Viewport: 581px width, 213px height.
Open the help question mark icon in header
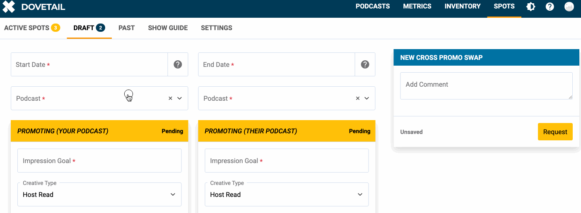click(550, 7)
